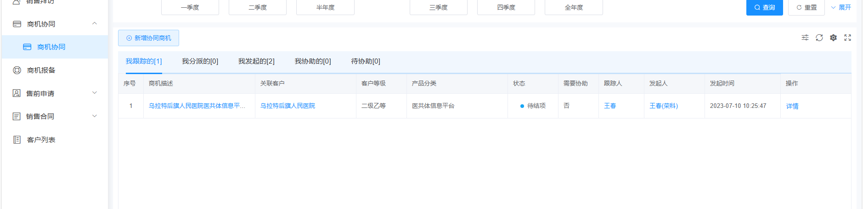Click the 查询 search button

coord(764,7)
